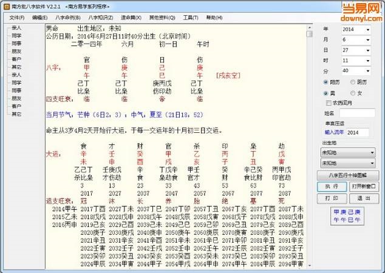This screenshot has height=273, width=385.
Task: Click the 四支旺衰: label
Action: [x=60, y=99]
